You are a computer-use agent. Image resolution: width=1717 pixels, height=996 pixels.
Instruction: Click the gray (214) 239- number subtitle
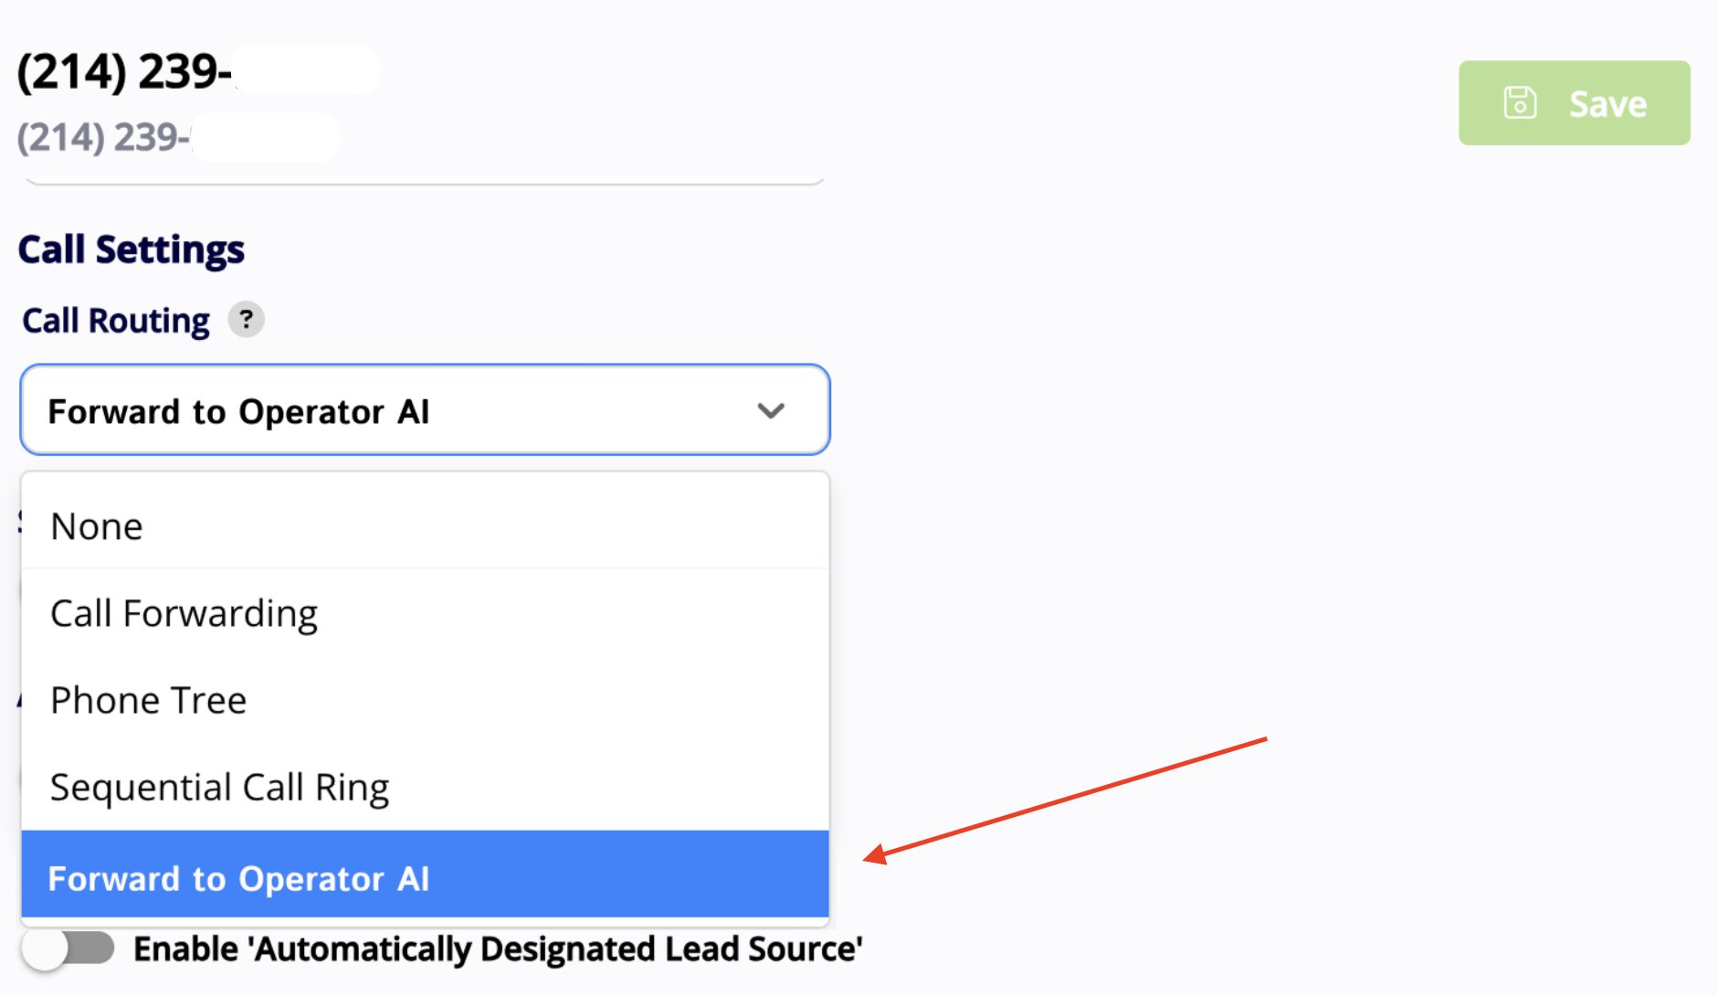[x=103, y=138]
